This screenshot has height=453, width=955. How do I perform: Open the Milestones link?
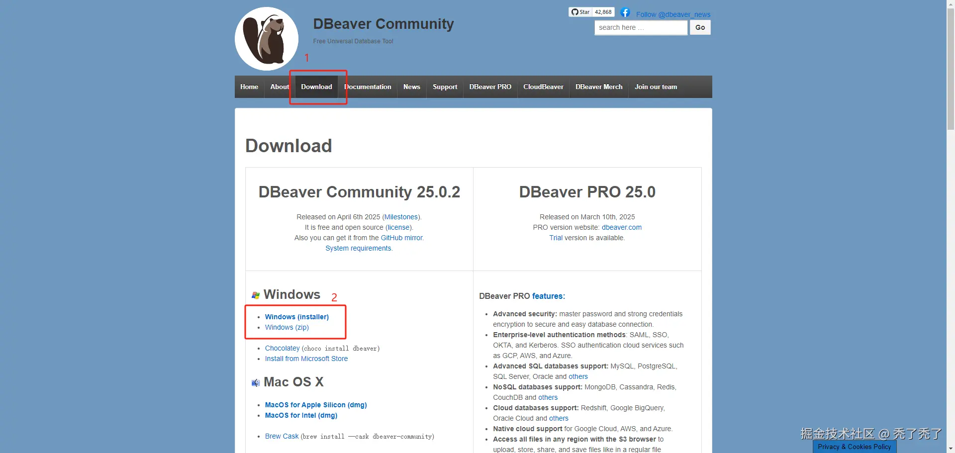[x=401, y=217]
